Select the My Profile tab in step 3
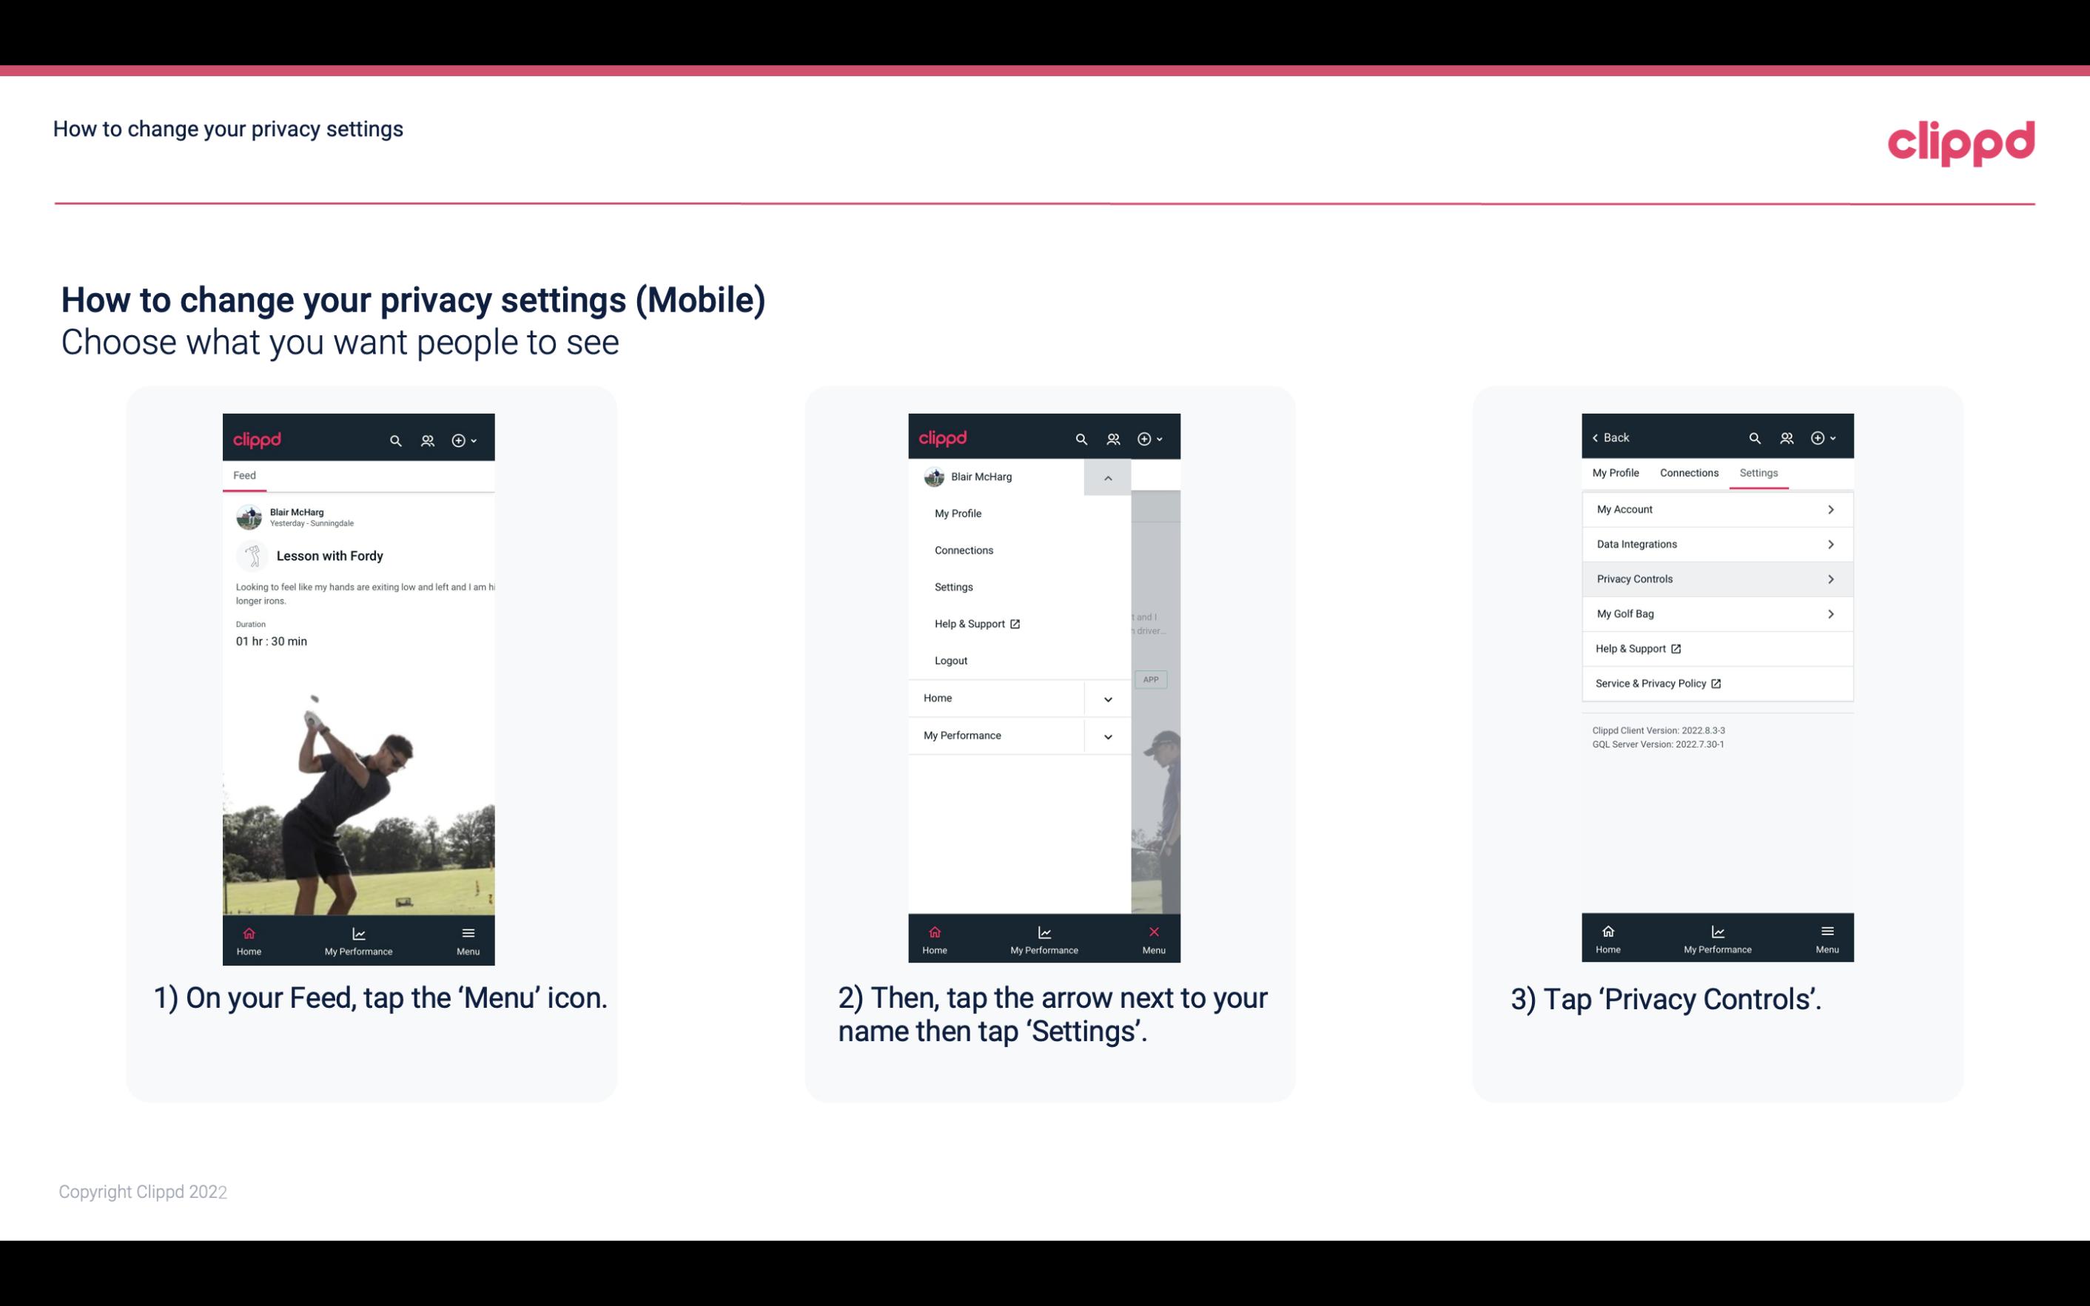Viewport: 2090px width, 1306px height. pos(1616,472)
